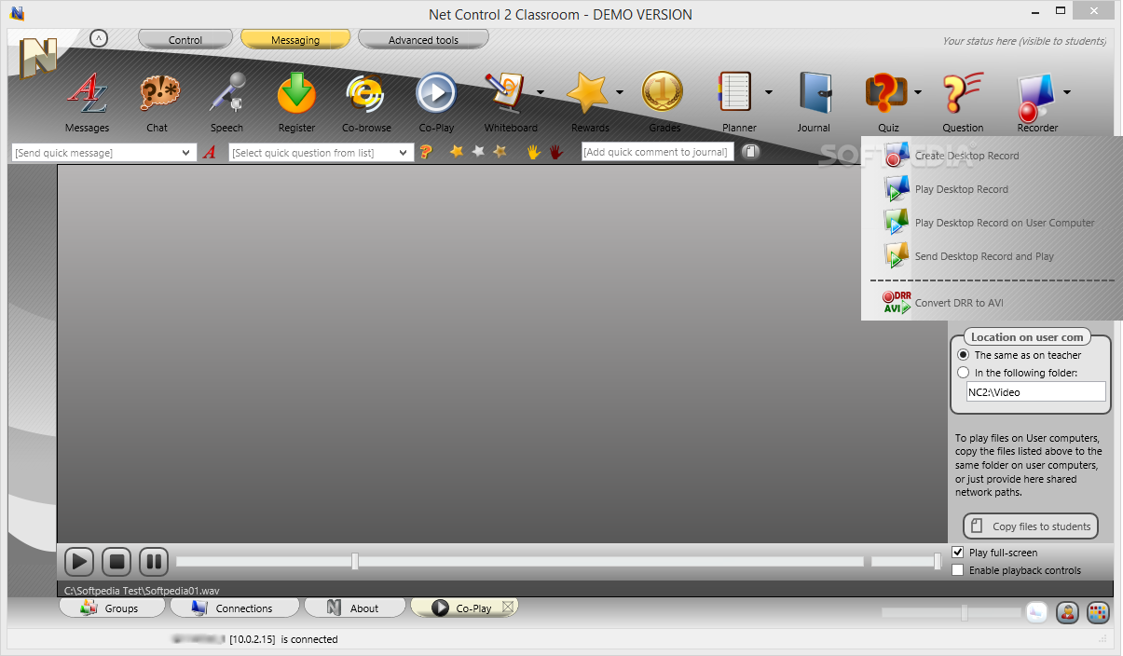This screenshot has width=1123, height=656.
Task: Open the Quiz tool
Action: pyautogui.click(x=887, y=101)
